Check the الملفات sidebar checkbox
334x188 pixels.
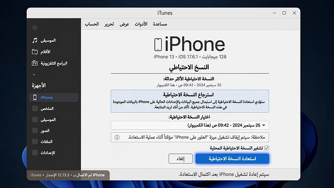[35, 141]
